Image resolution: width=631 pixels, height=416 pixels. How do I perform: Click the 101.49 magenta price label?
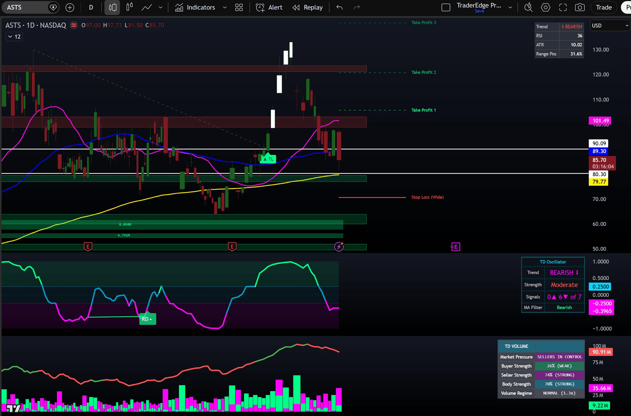tap(600, 121)
